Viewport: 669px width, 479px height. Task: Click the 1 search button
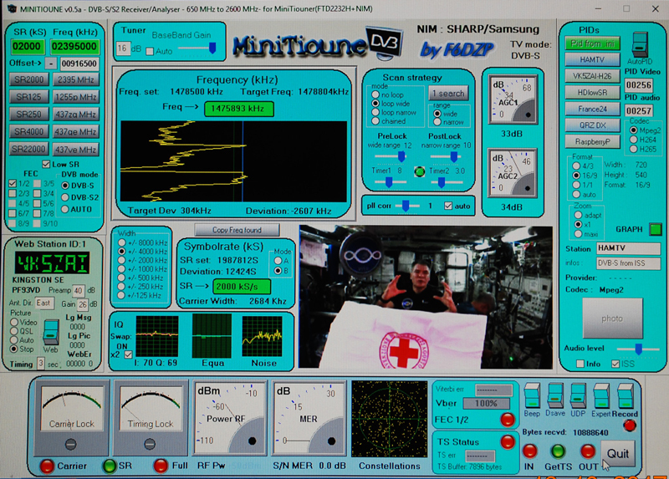[449, 94]
